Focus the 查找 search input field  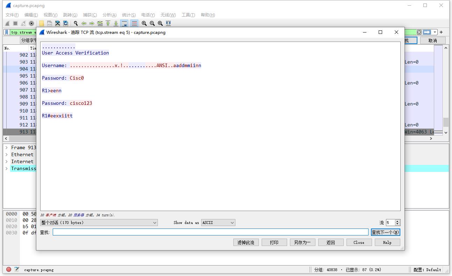click(x=211, y=232)
